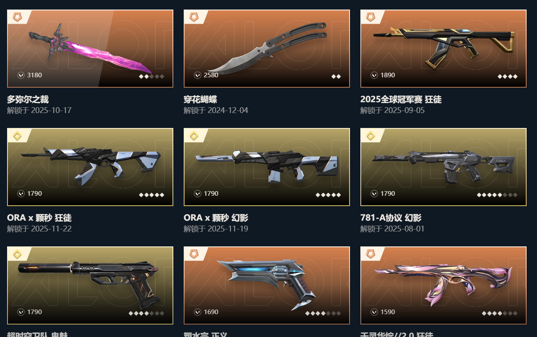The image size is (537, 337).
Task: Click the tier badge on the 2025全球冠军赛 狂徒 card
Action: pos(370,17)
